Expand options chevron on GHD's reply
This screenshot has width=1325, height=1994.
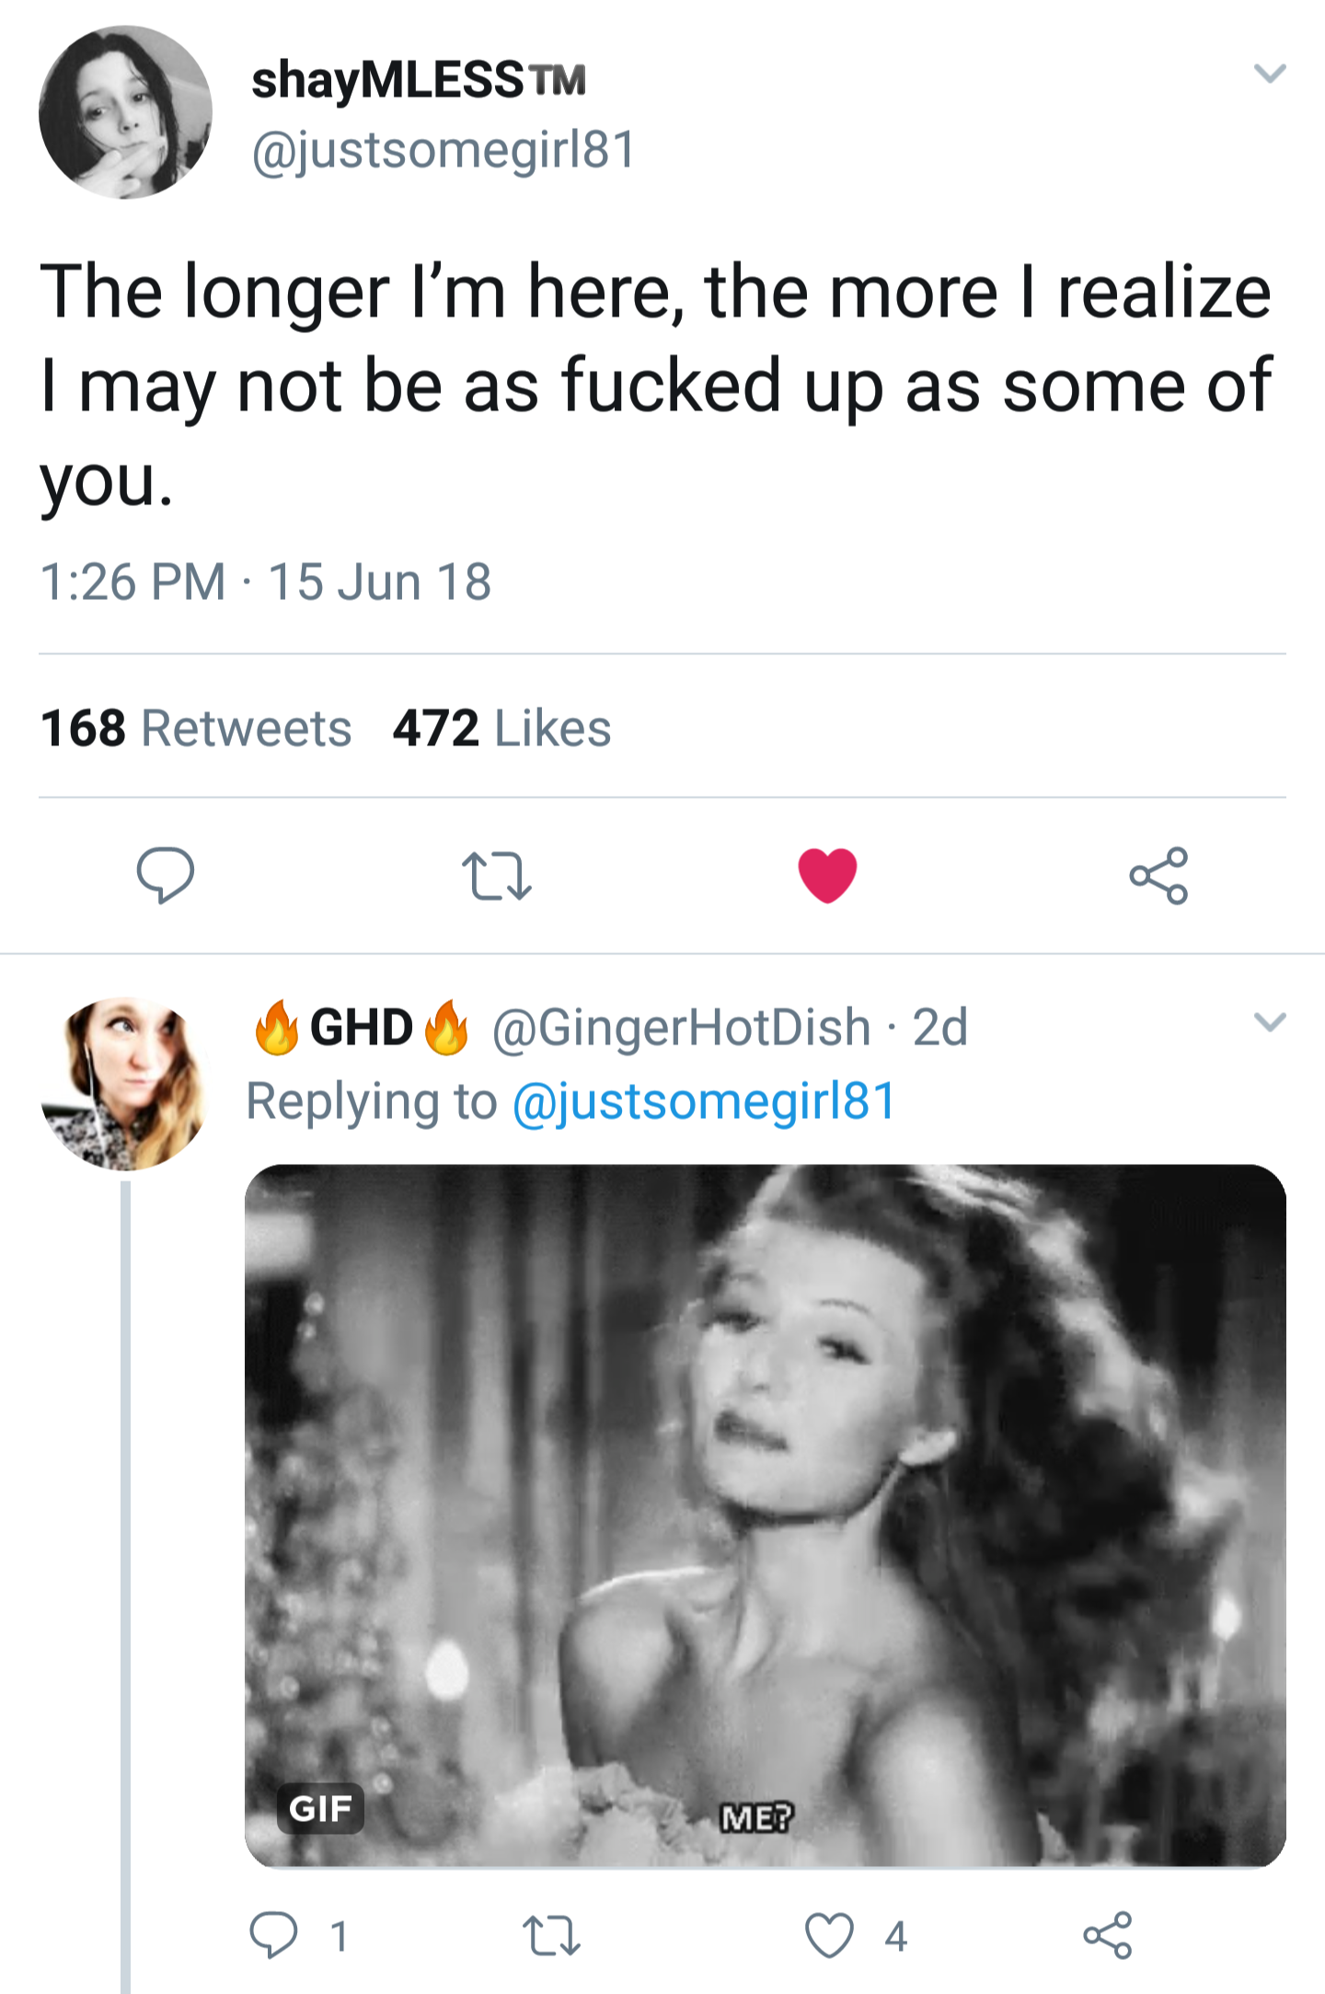(x=1270, y=1022)
